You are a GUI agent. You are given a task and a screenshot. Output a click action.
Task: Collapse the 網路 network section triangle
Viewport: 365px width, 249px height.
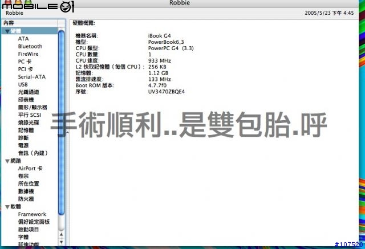point(7,161)
